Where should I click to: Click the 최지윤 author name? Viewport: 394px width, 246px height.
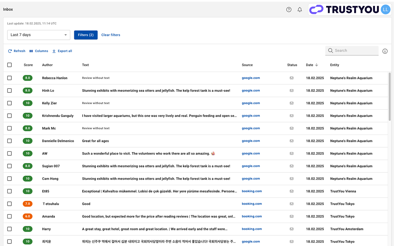click(46, 242)
